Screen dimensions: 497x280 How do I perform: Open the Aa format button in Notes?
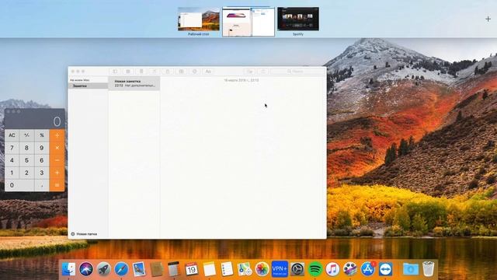208,72
